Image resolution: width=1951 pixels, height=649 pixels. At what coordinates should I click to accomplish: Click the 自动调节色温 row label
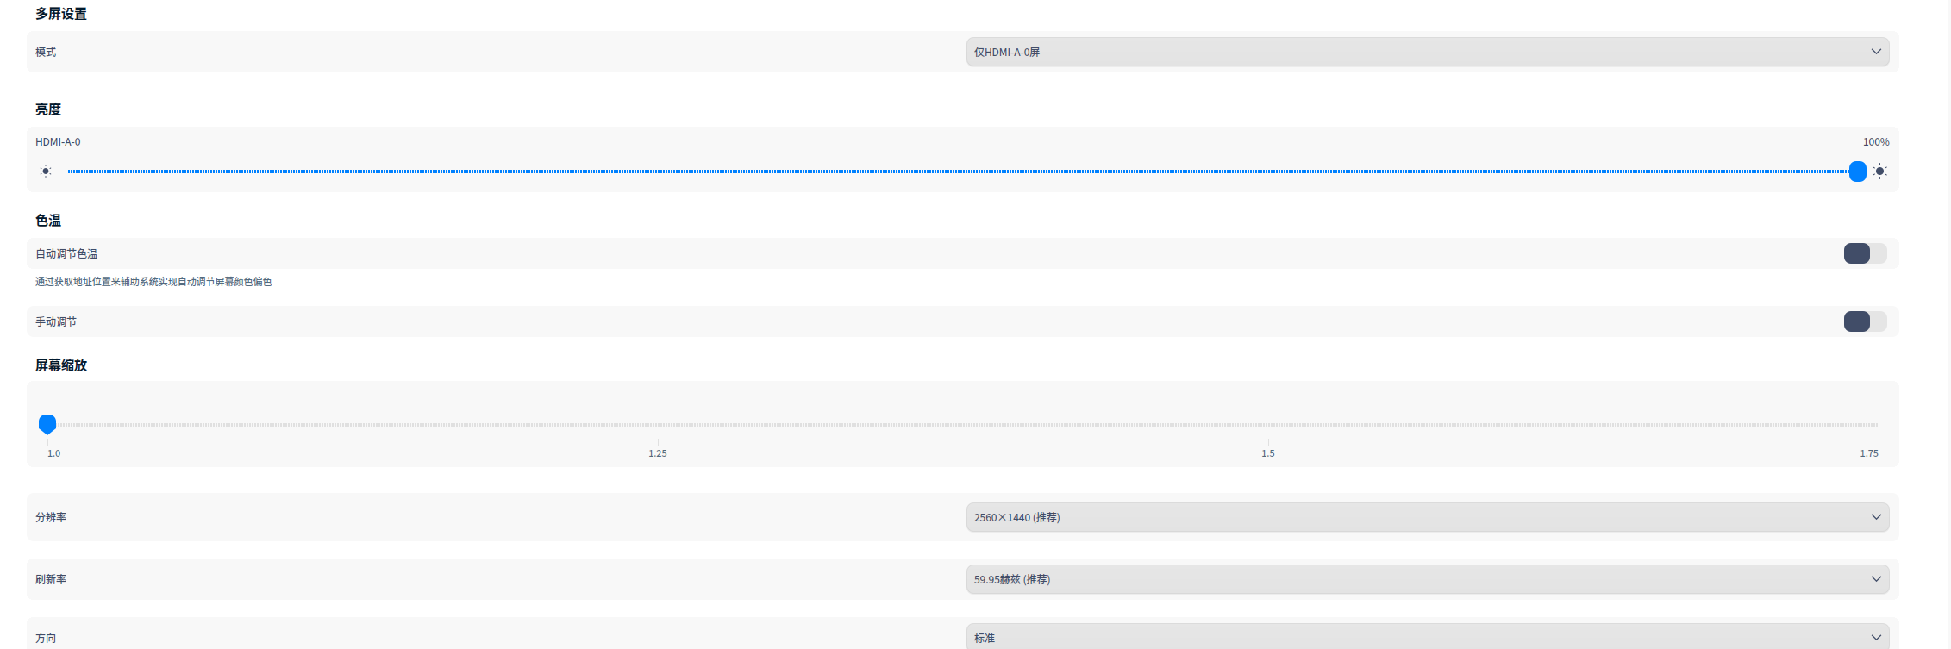(66, 253)
